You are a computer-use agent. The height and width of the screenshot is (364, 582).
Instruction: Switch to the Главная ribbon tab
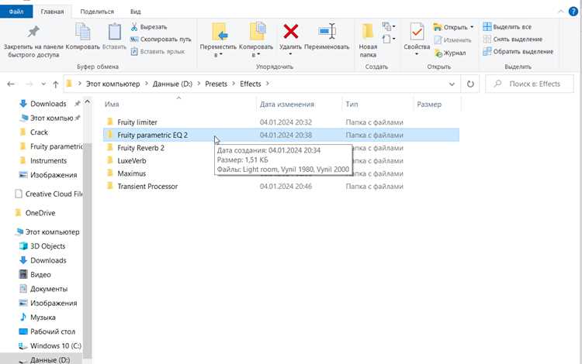pos(52,12)
